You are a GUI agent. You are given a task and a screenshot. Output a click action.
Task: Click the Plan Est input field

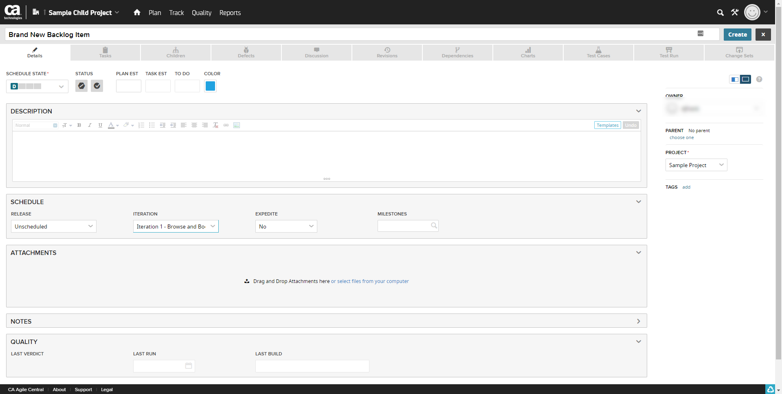click(128, 86)
